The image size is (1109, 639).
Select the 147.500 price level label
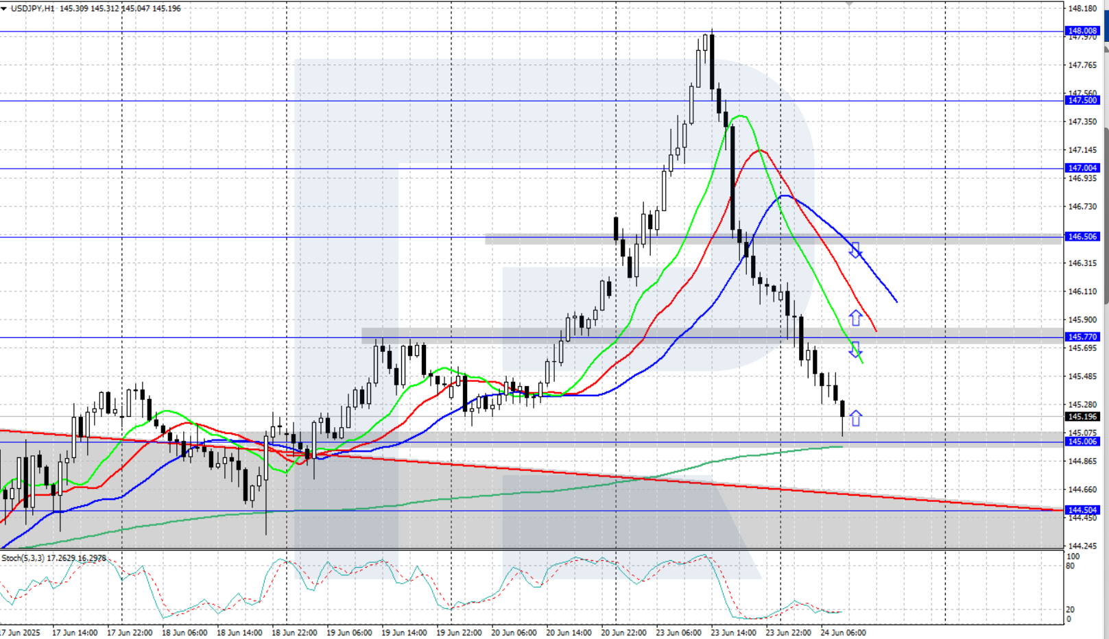click(1083, 100)
